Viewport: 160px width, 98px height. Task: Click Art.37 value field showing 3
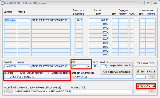[x=142, y=92]
